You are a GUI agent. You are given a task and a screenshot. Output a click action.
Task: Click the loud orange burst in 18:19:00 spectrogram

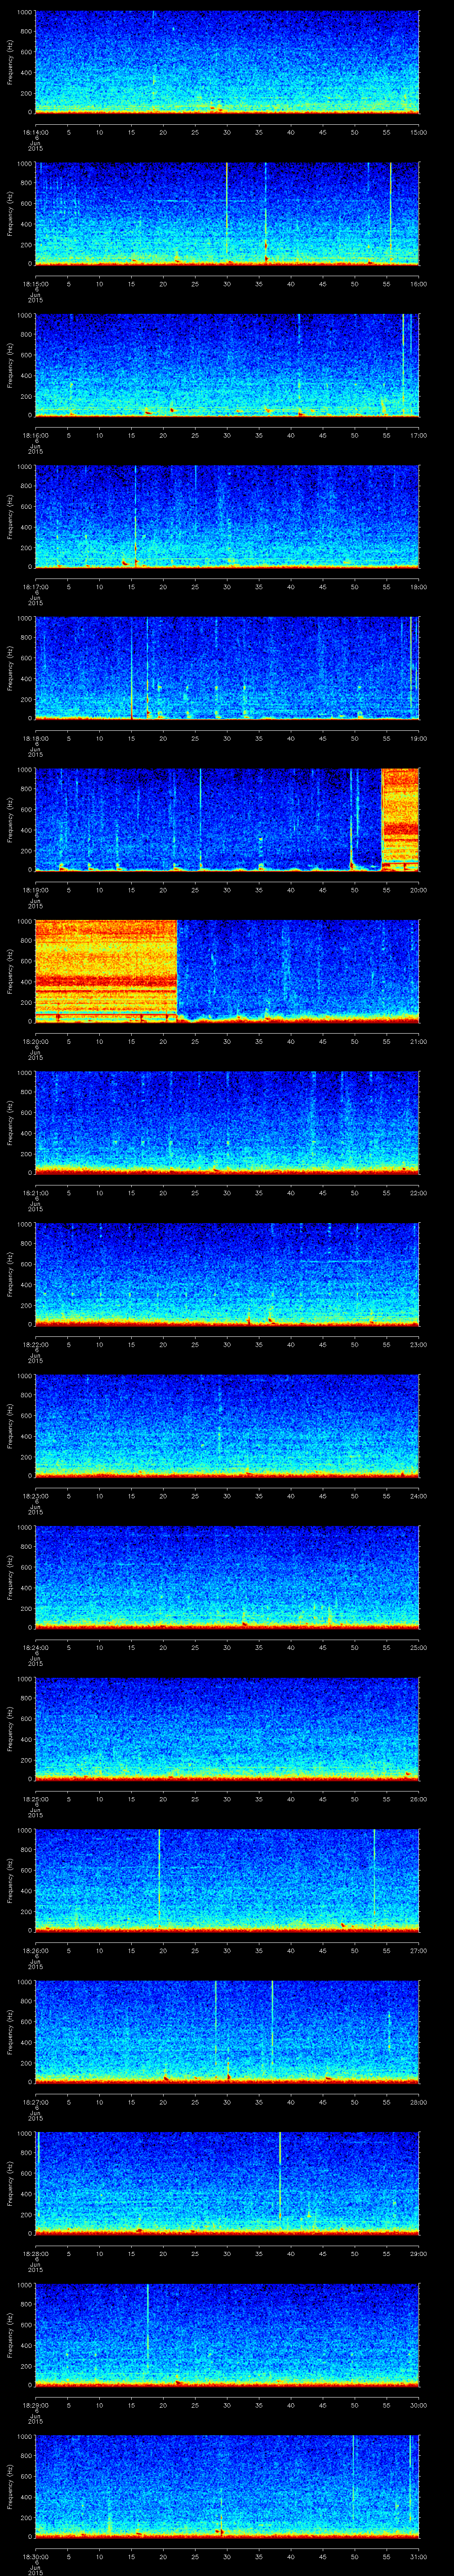(400, 819)
